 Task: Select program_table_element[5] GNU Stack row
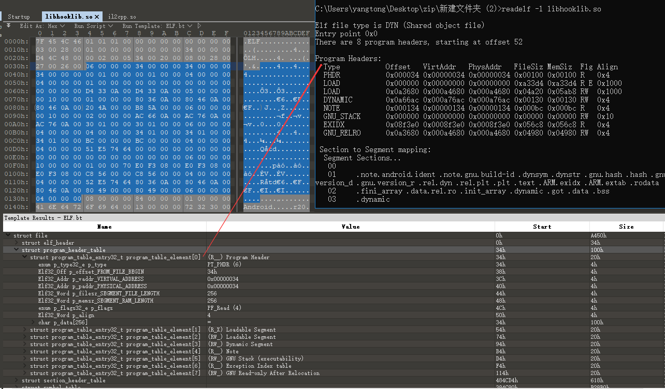pos(332,358)
